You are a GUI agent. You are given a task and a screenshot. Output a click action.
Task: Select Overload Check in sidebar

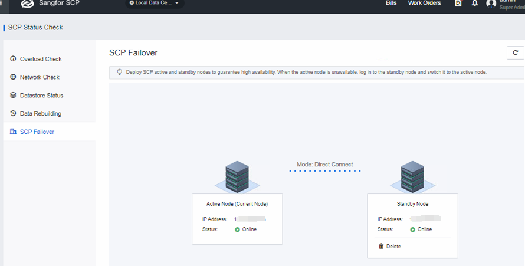pyautogui.click(x=41, y=59)
